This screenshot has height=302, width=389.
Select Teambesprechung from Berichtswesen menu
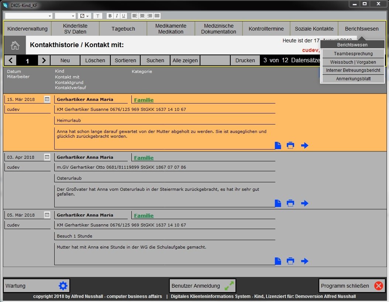(x=353, y=54)
